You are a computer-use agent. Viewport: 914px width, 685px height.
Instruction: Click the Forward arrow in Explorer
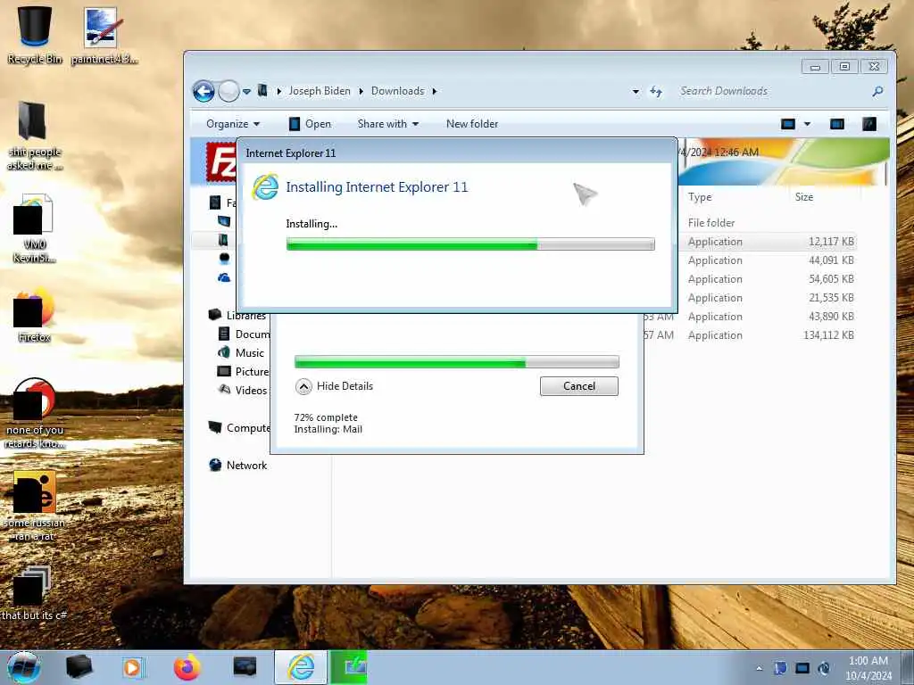coord(228,92)
